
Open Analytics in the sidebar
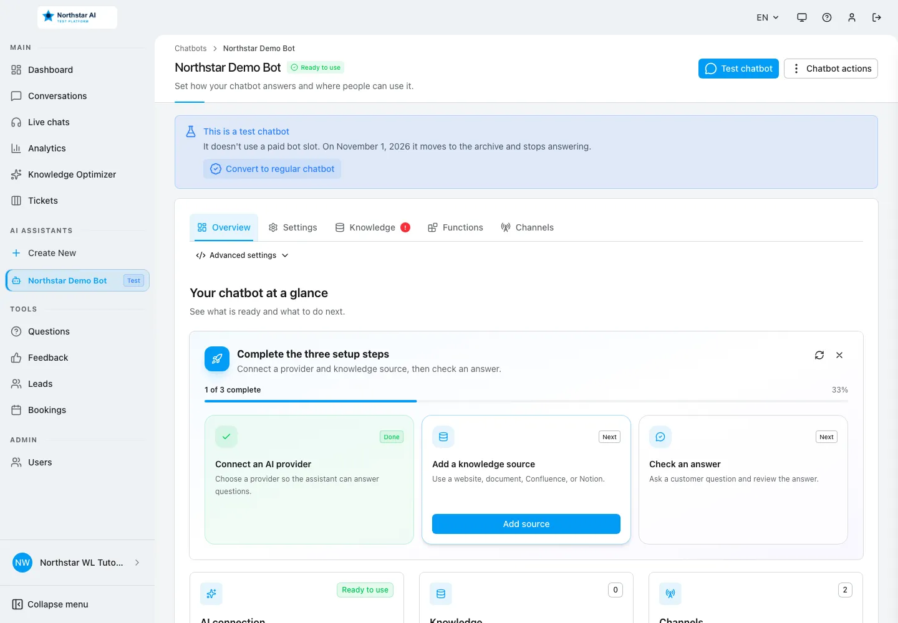(77, 148)
